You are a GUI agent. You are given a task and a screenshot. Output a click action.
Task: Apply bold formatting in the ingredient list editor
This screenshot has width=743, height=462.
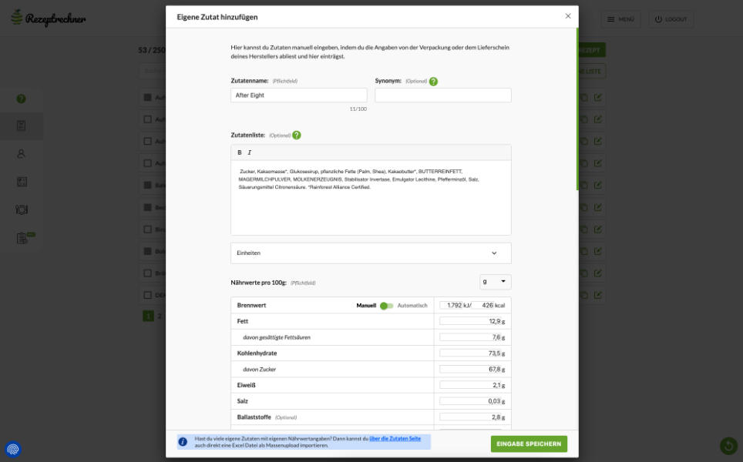pyautogui.click(x=240, y=152)
